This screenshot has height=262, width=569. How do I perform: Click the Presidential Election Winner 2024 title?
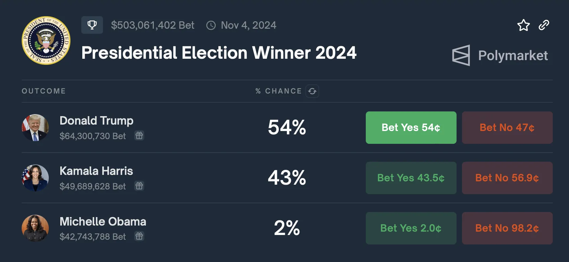[x=219, y=53]
